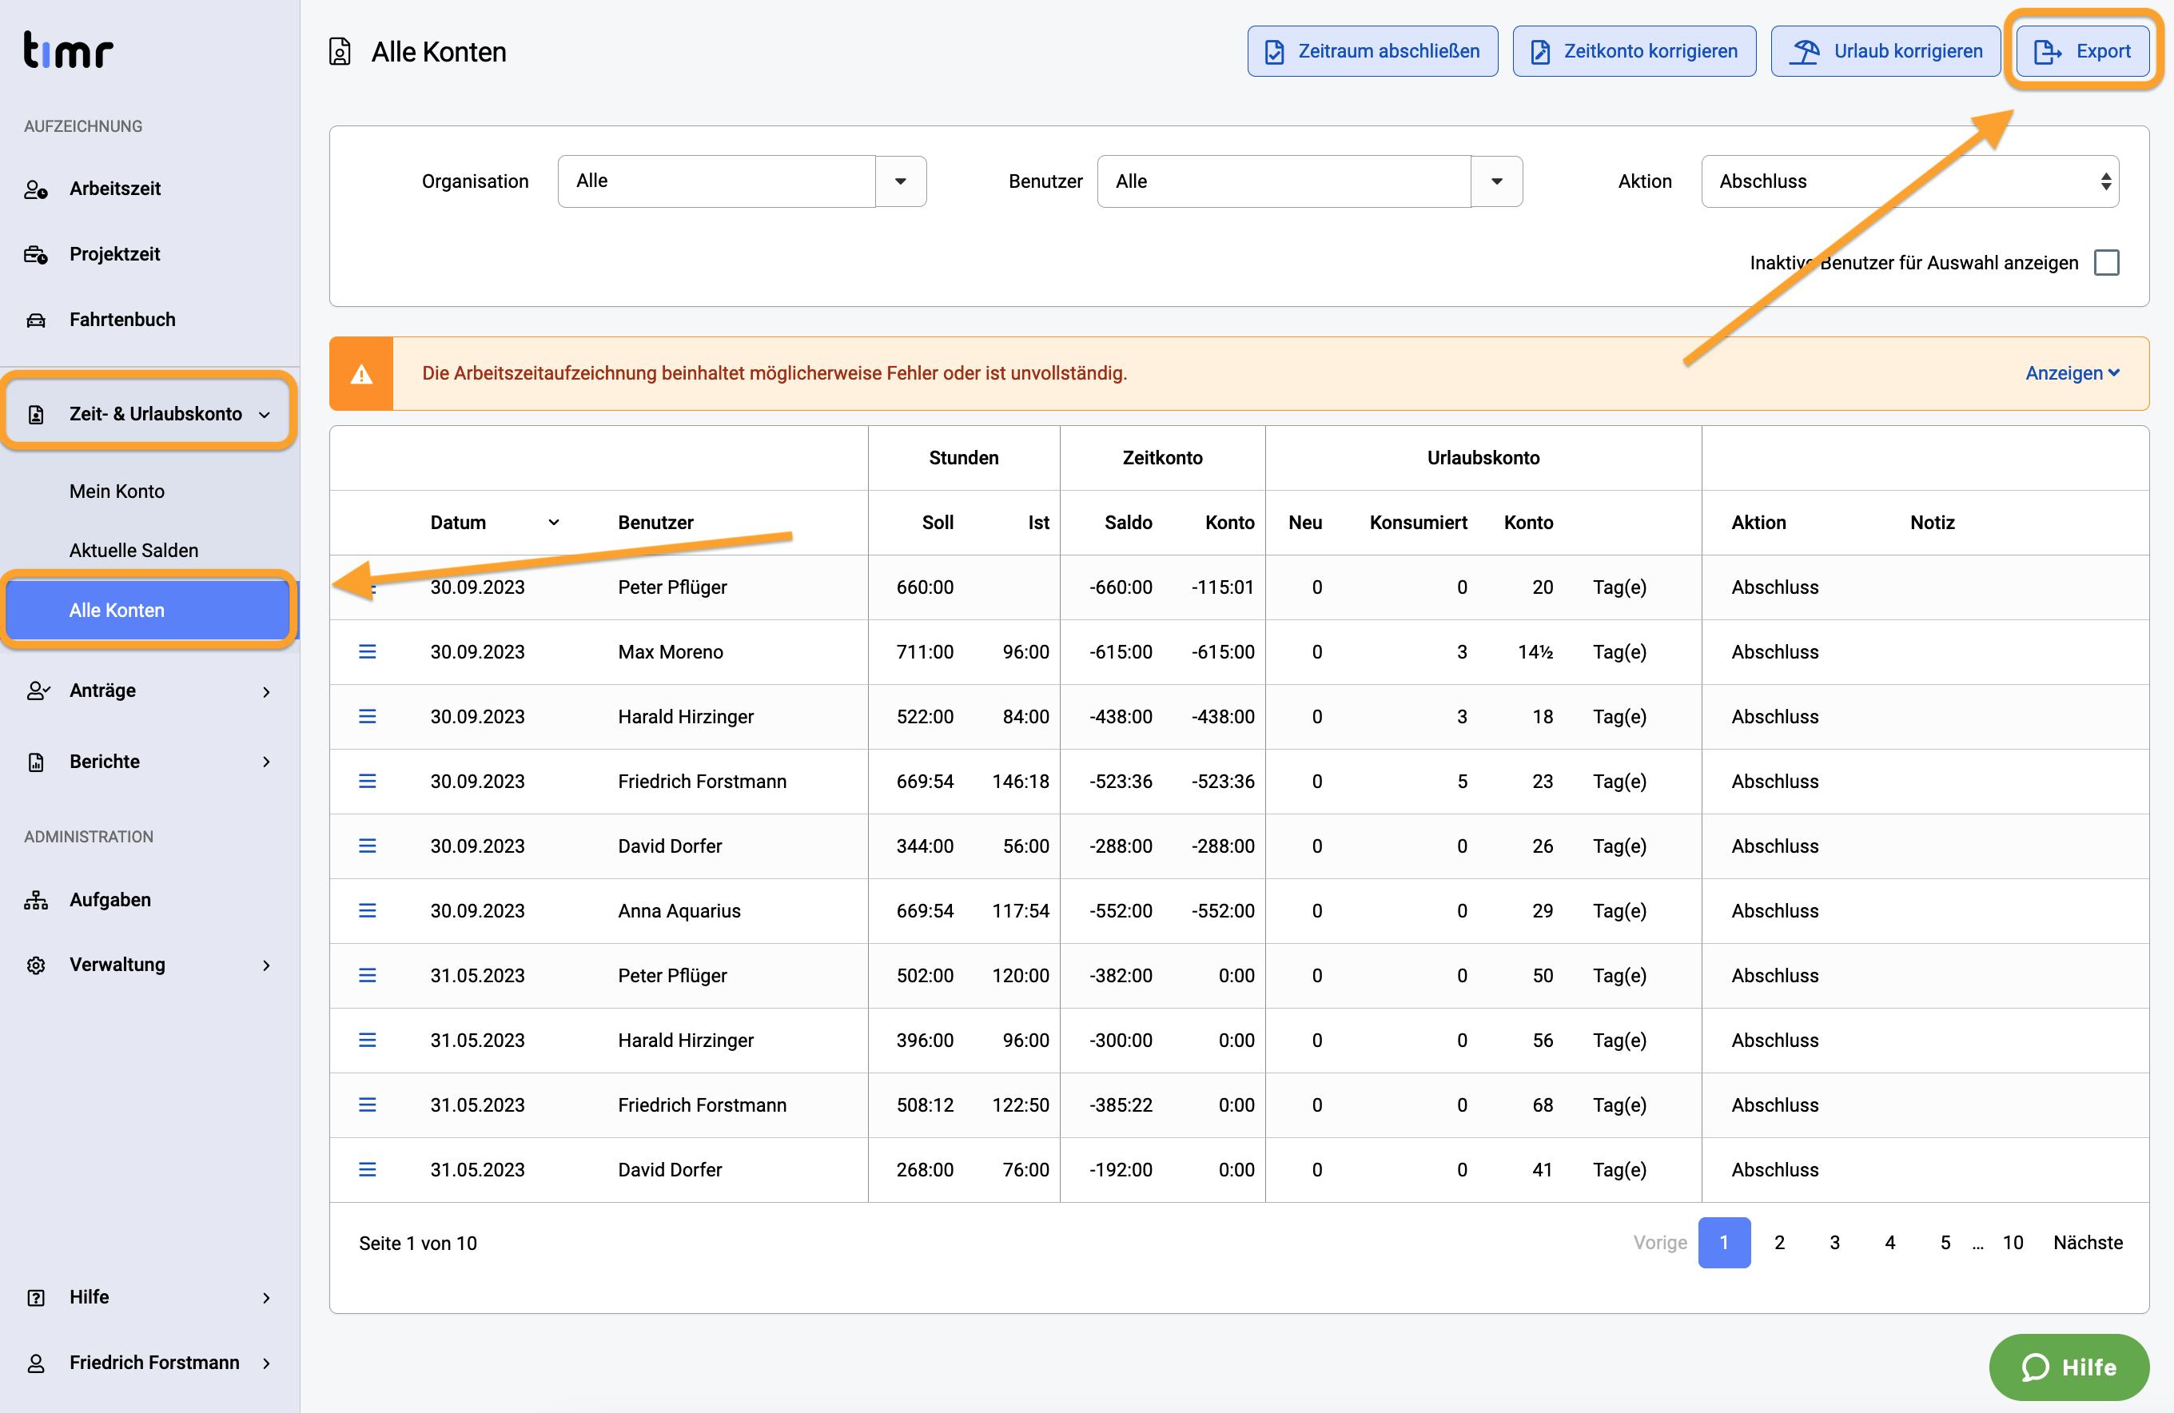Open row menu for David Dorfer 30.09.2023
Image resolution: width=2174 pixels, height=1413 pixels.
pyautogui.click(x=367, y=846)
